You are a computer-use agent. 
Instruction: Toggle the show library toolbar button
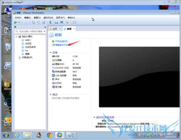51,22
